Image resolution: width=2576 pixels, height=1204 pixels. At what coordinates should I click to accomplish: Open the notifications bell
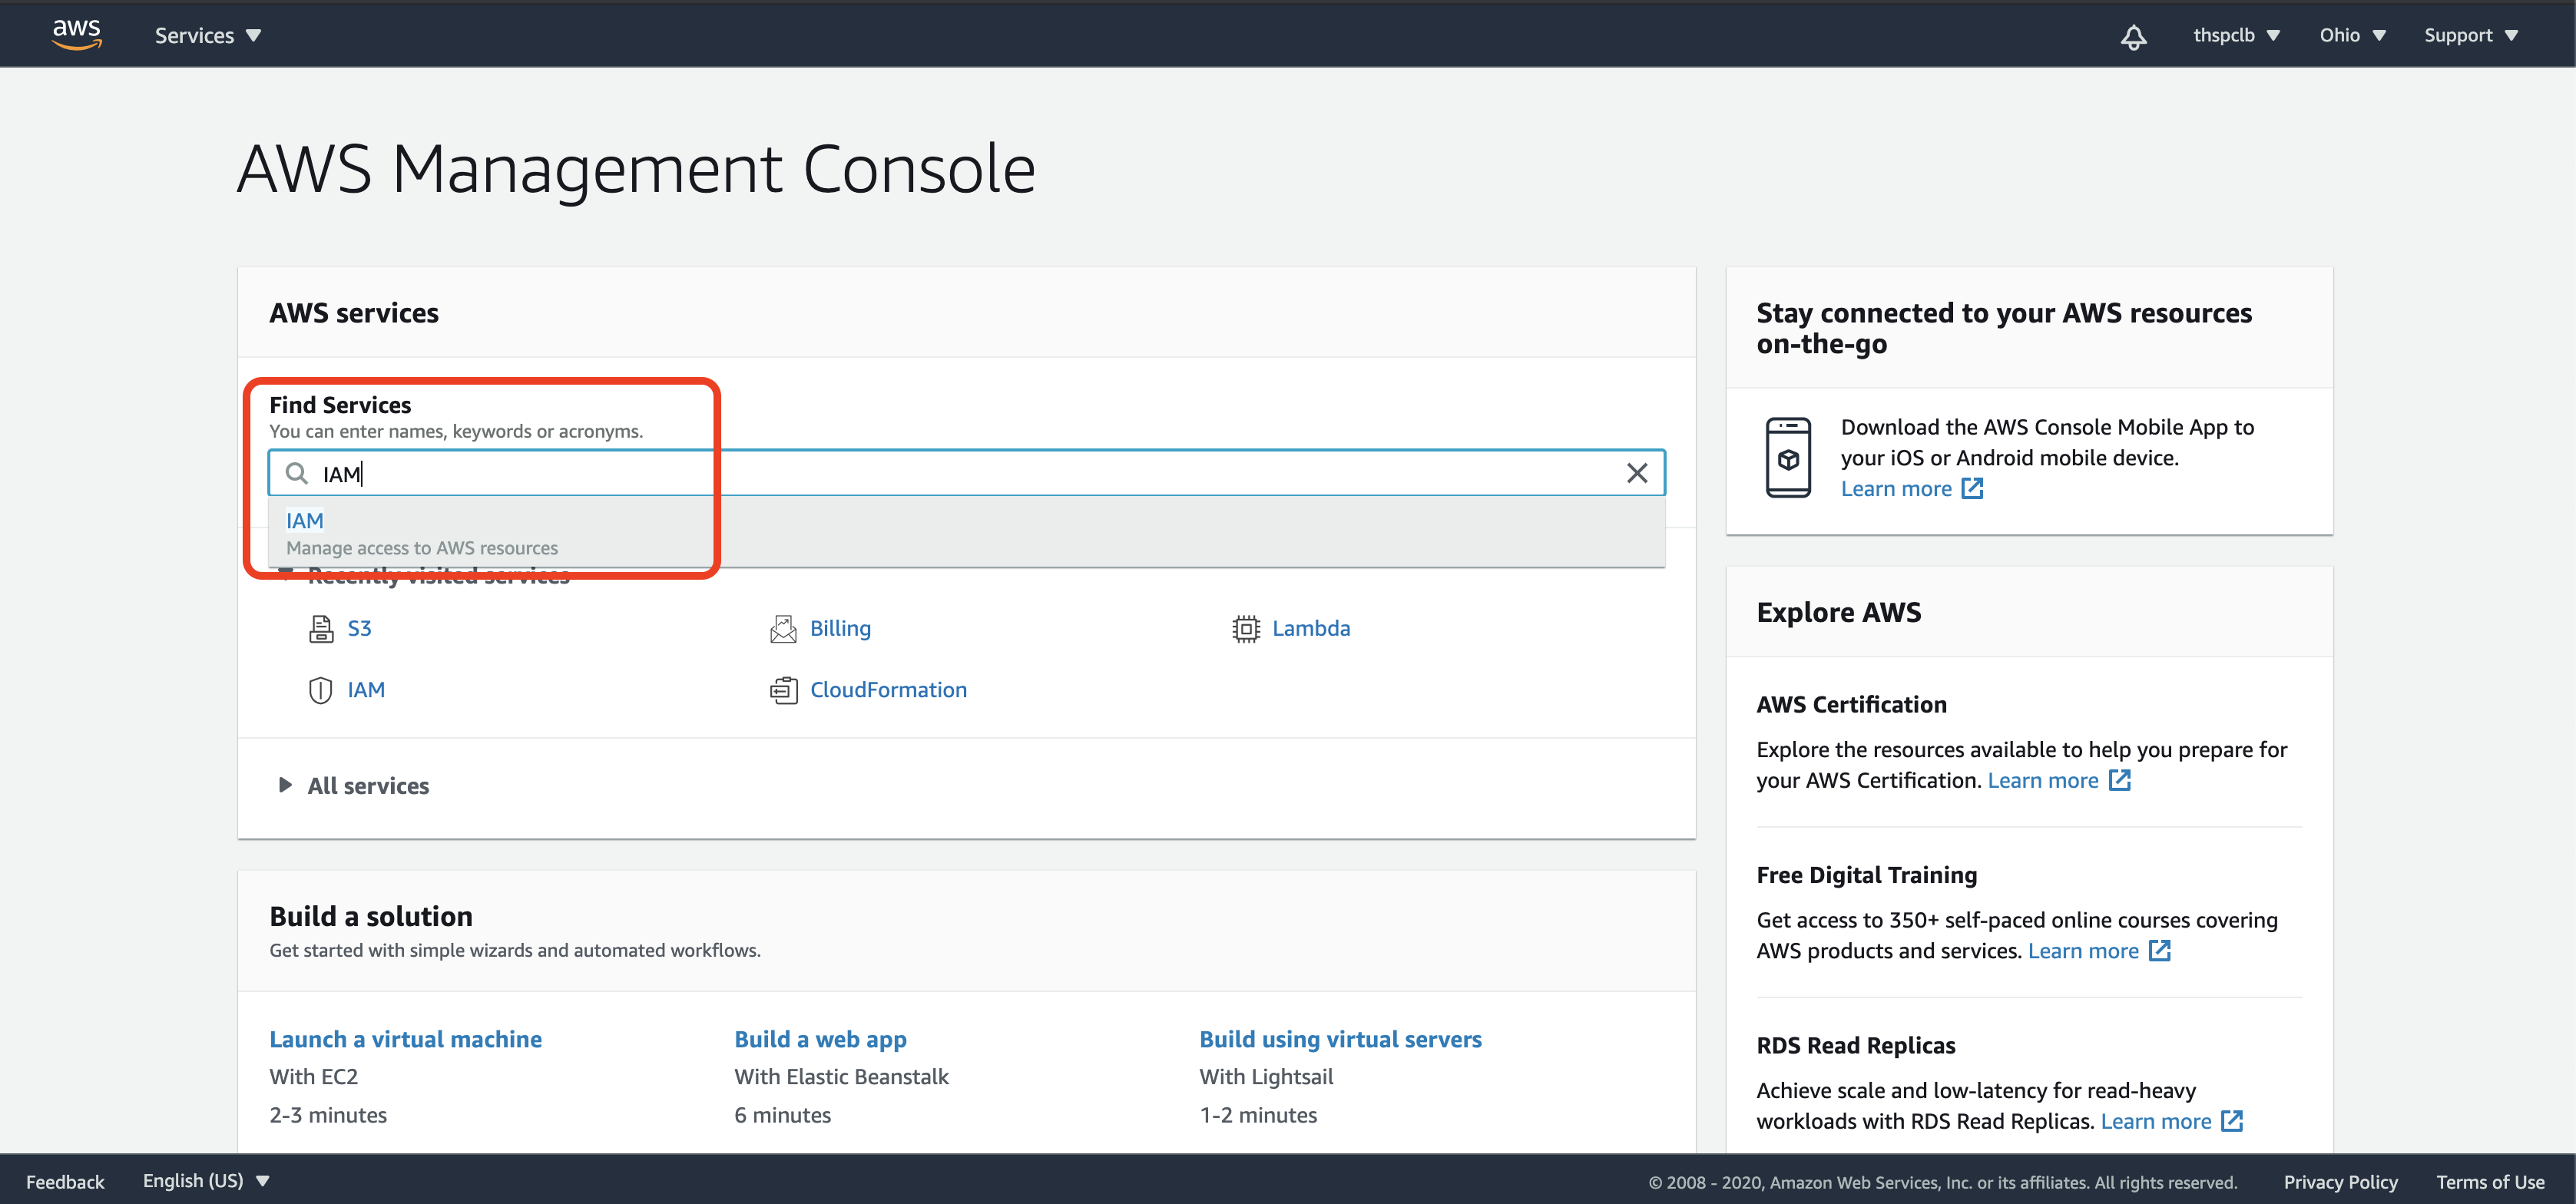[x=2133, y=36]
